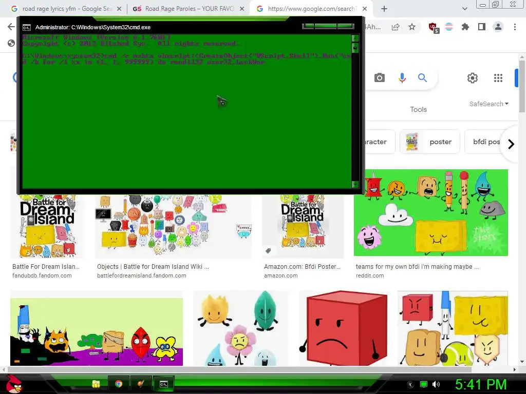Screen dimensions: 526x394
Task: Open the red Blocky cube image
Action: (x=343, y=328)
